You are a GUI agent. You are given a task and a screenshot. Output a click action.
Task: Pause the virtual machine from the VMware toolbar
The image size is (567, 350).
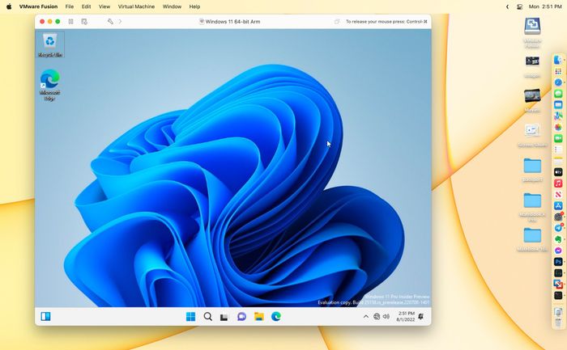point(71,22)
